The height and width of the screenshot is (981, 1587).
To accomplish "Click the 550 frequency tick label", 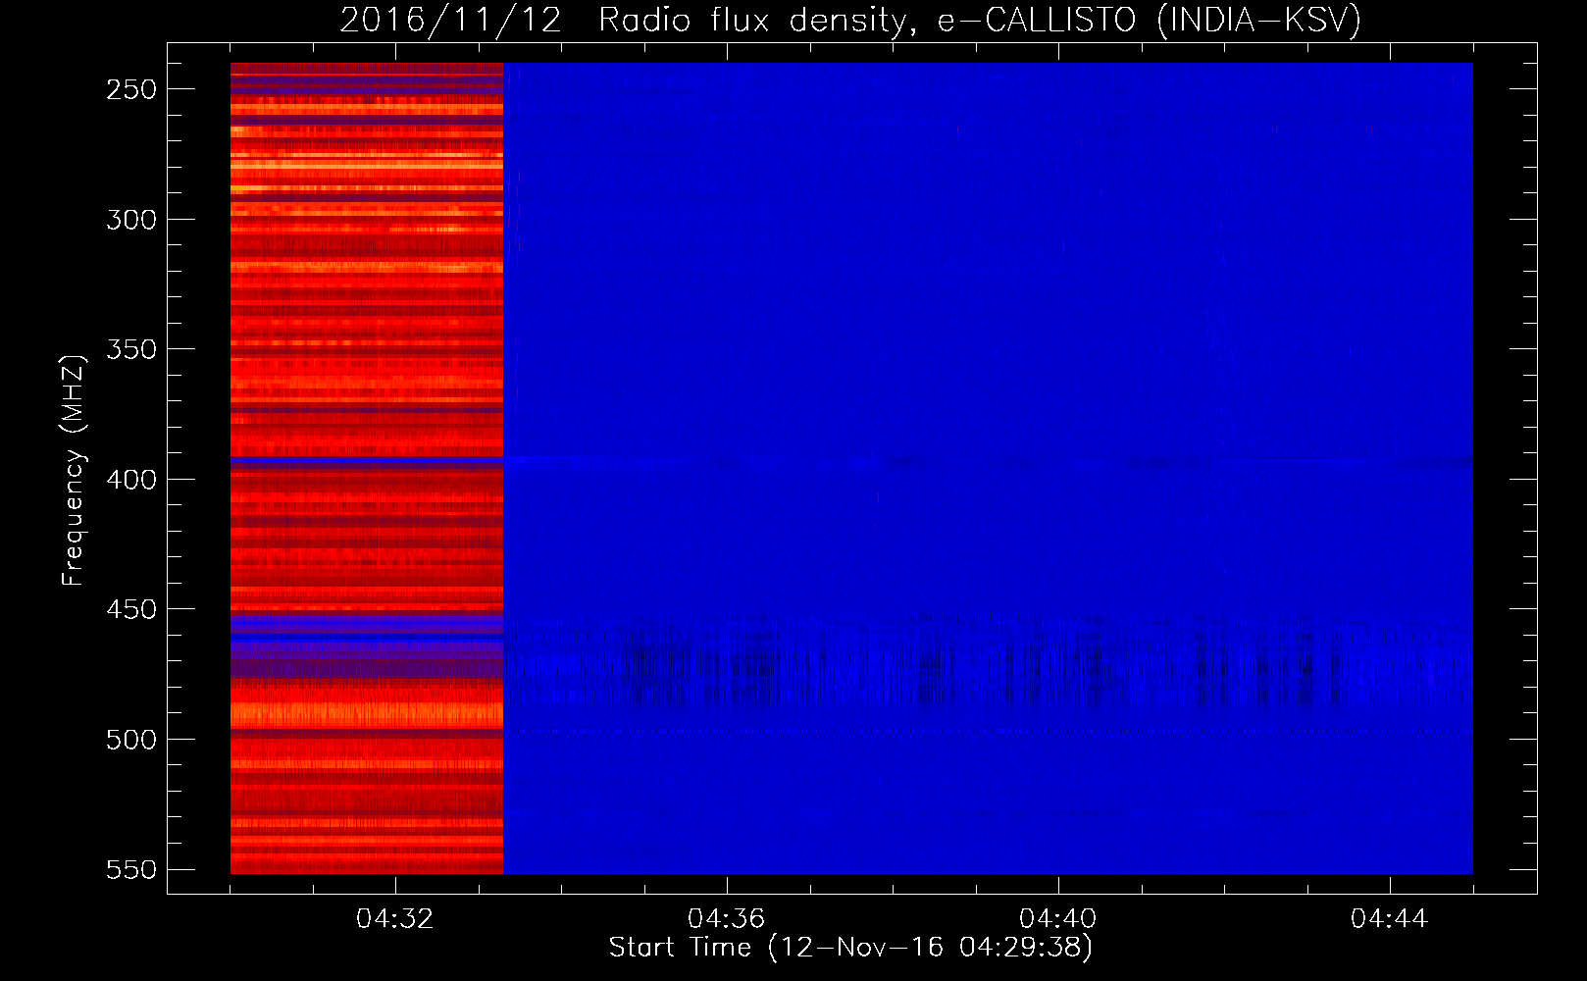I will tap(131, 870).
